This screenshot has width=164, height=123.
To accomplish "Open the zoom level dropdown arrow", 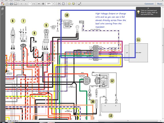I will point(53,4).
